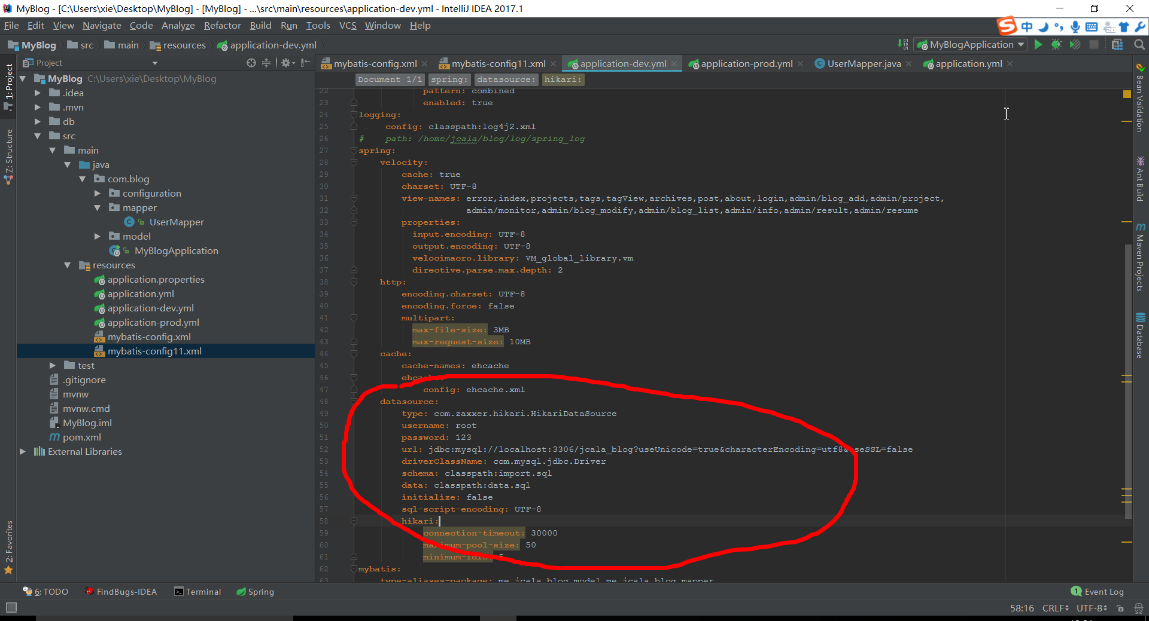Select MyBlogApplication class in tree
Screen dimensions: 1149x621
coord(176,251)
